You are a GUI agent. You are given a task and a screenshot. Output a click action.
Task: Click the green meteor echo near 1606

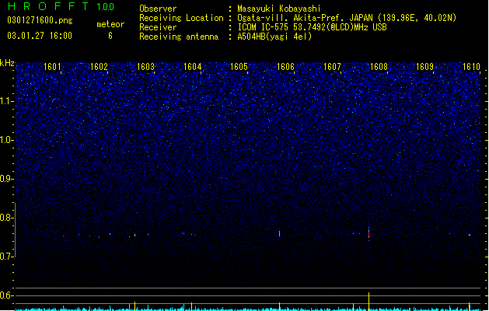pos(279,233)
